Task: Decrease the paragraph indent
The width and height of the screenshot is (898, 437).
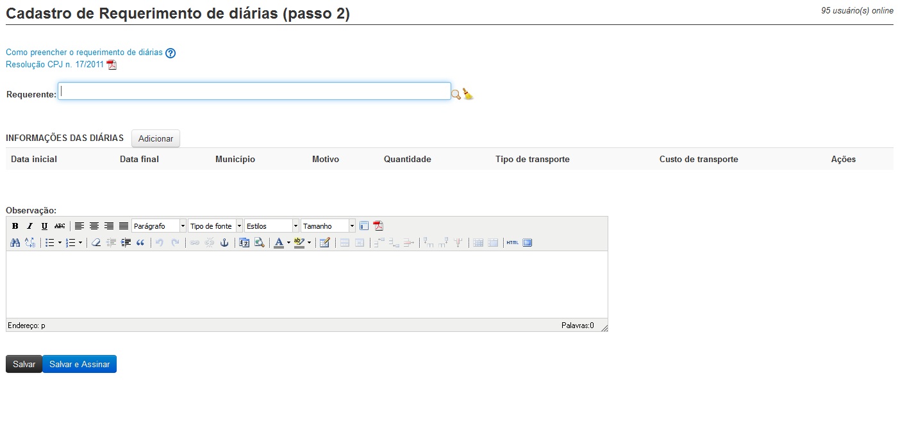Action: click(111, 243)
